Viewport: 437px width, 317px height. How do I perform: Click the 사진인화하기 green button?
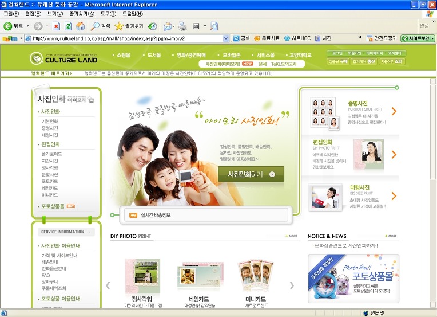(251, 174)
